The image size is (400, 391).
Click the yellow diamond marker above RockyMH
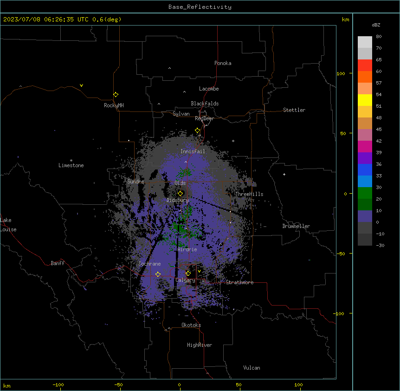click(116, 95)
